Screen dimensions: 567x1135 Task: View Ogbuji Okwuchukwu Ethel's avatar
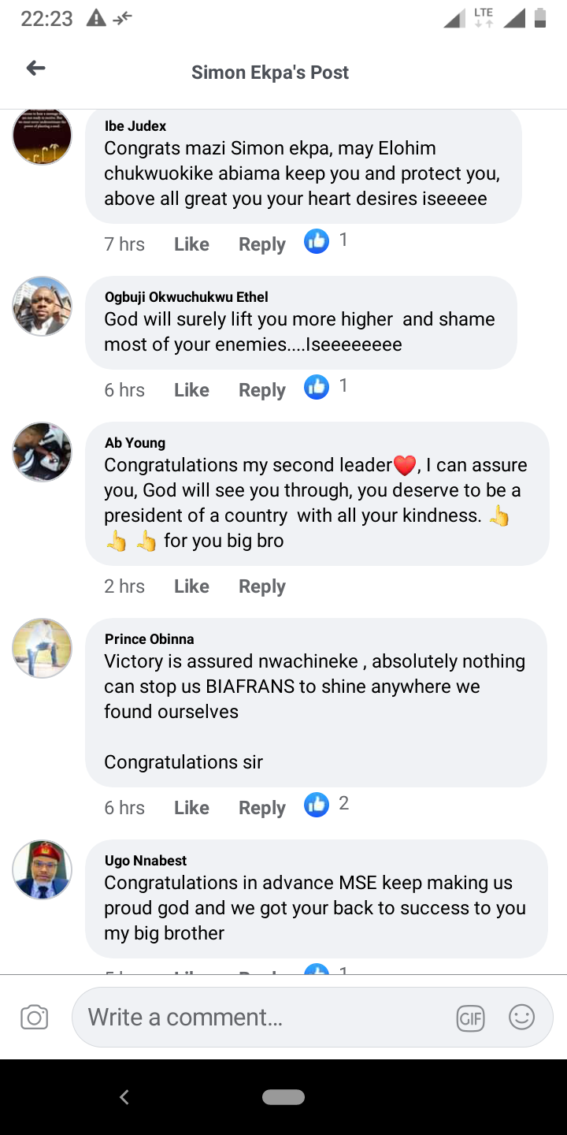(43, 307)
